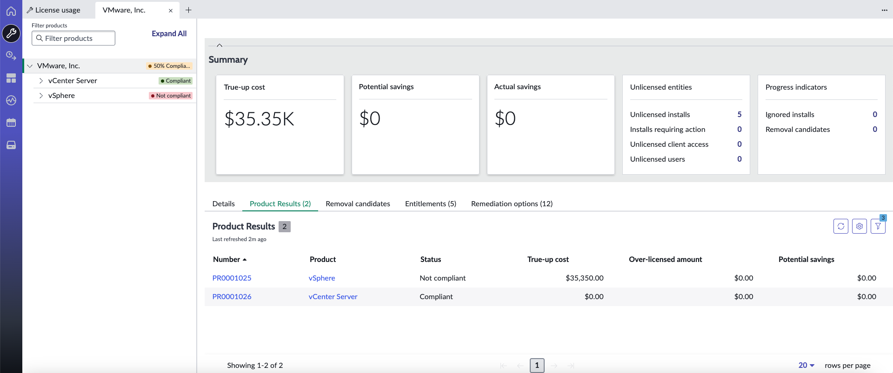This screenshot has width=893, height=373.
Task: Expand the vSphere tree node
Action: pos(41,96)
